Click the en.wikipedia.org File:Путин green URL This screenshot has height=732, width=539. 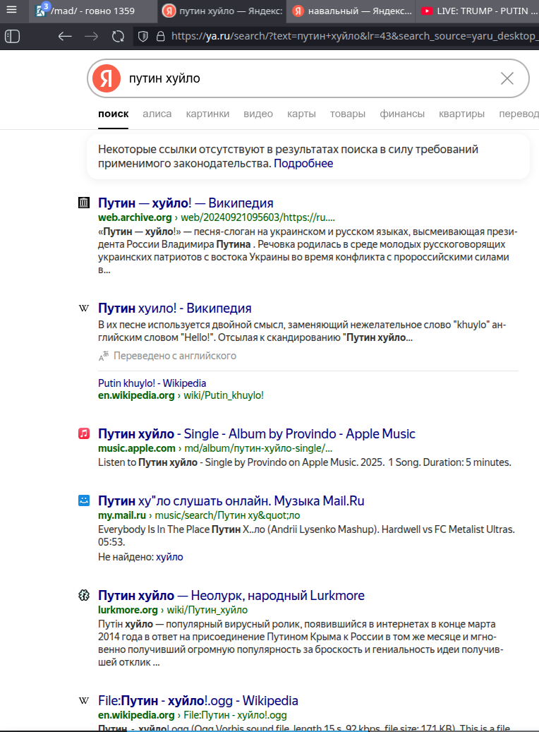pos(193,715)
